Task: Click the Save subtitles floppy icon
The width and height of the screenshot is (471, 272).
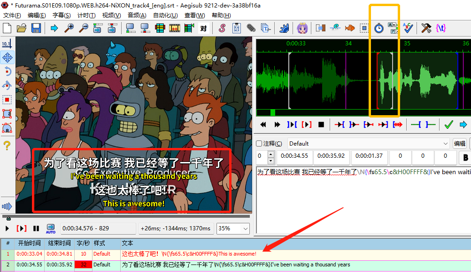Action: [x=36, y=28]
